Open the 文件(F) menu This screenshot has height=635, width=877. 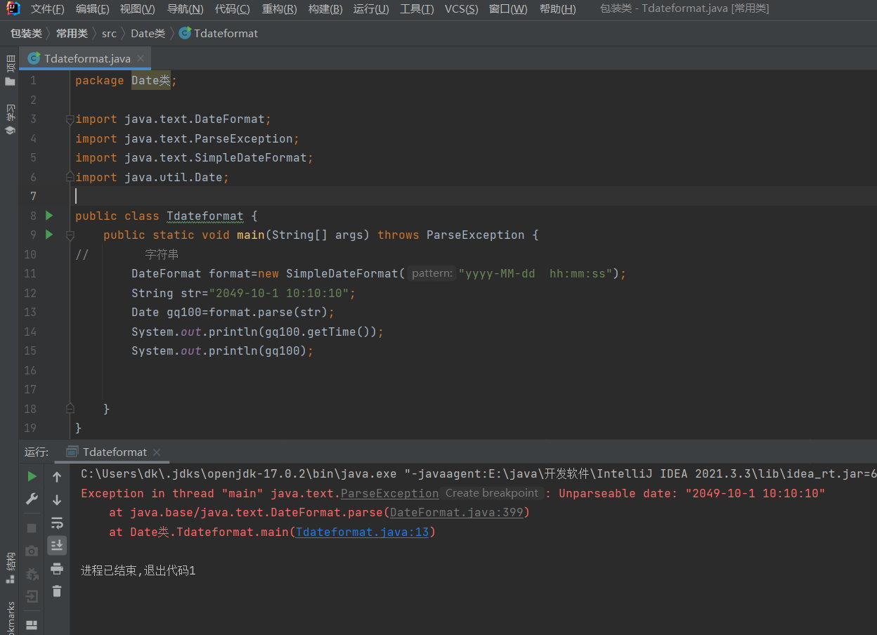pyautogui.click(x=47, y=9)
